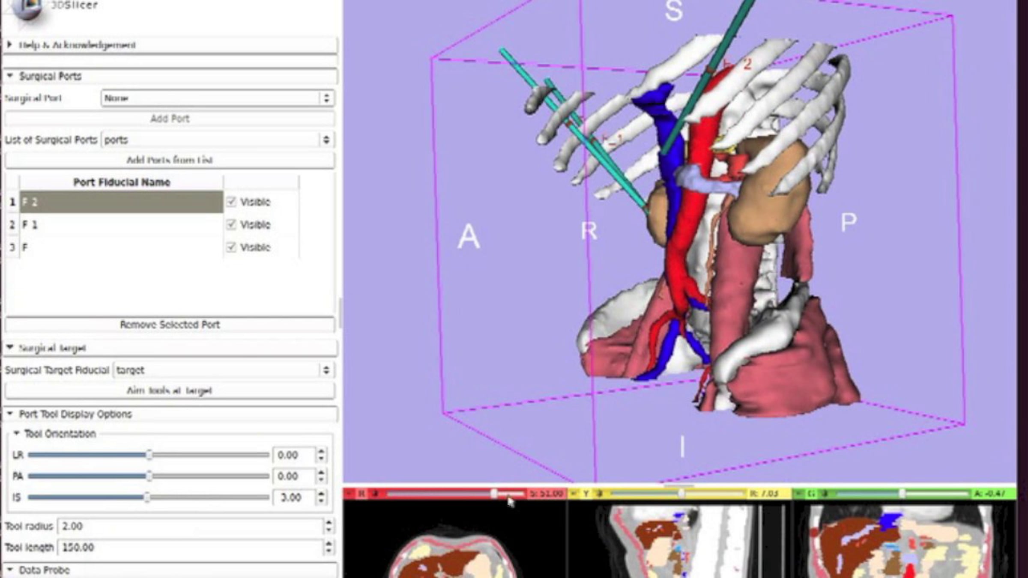Click the link icon on yellow slice bar

[x=600, y=494]
